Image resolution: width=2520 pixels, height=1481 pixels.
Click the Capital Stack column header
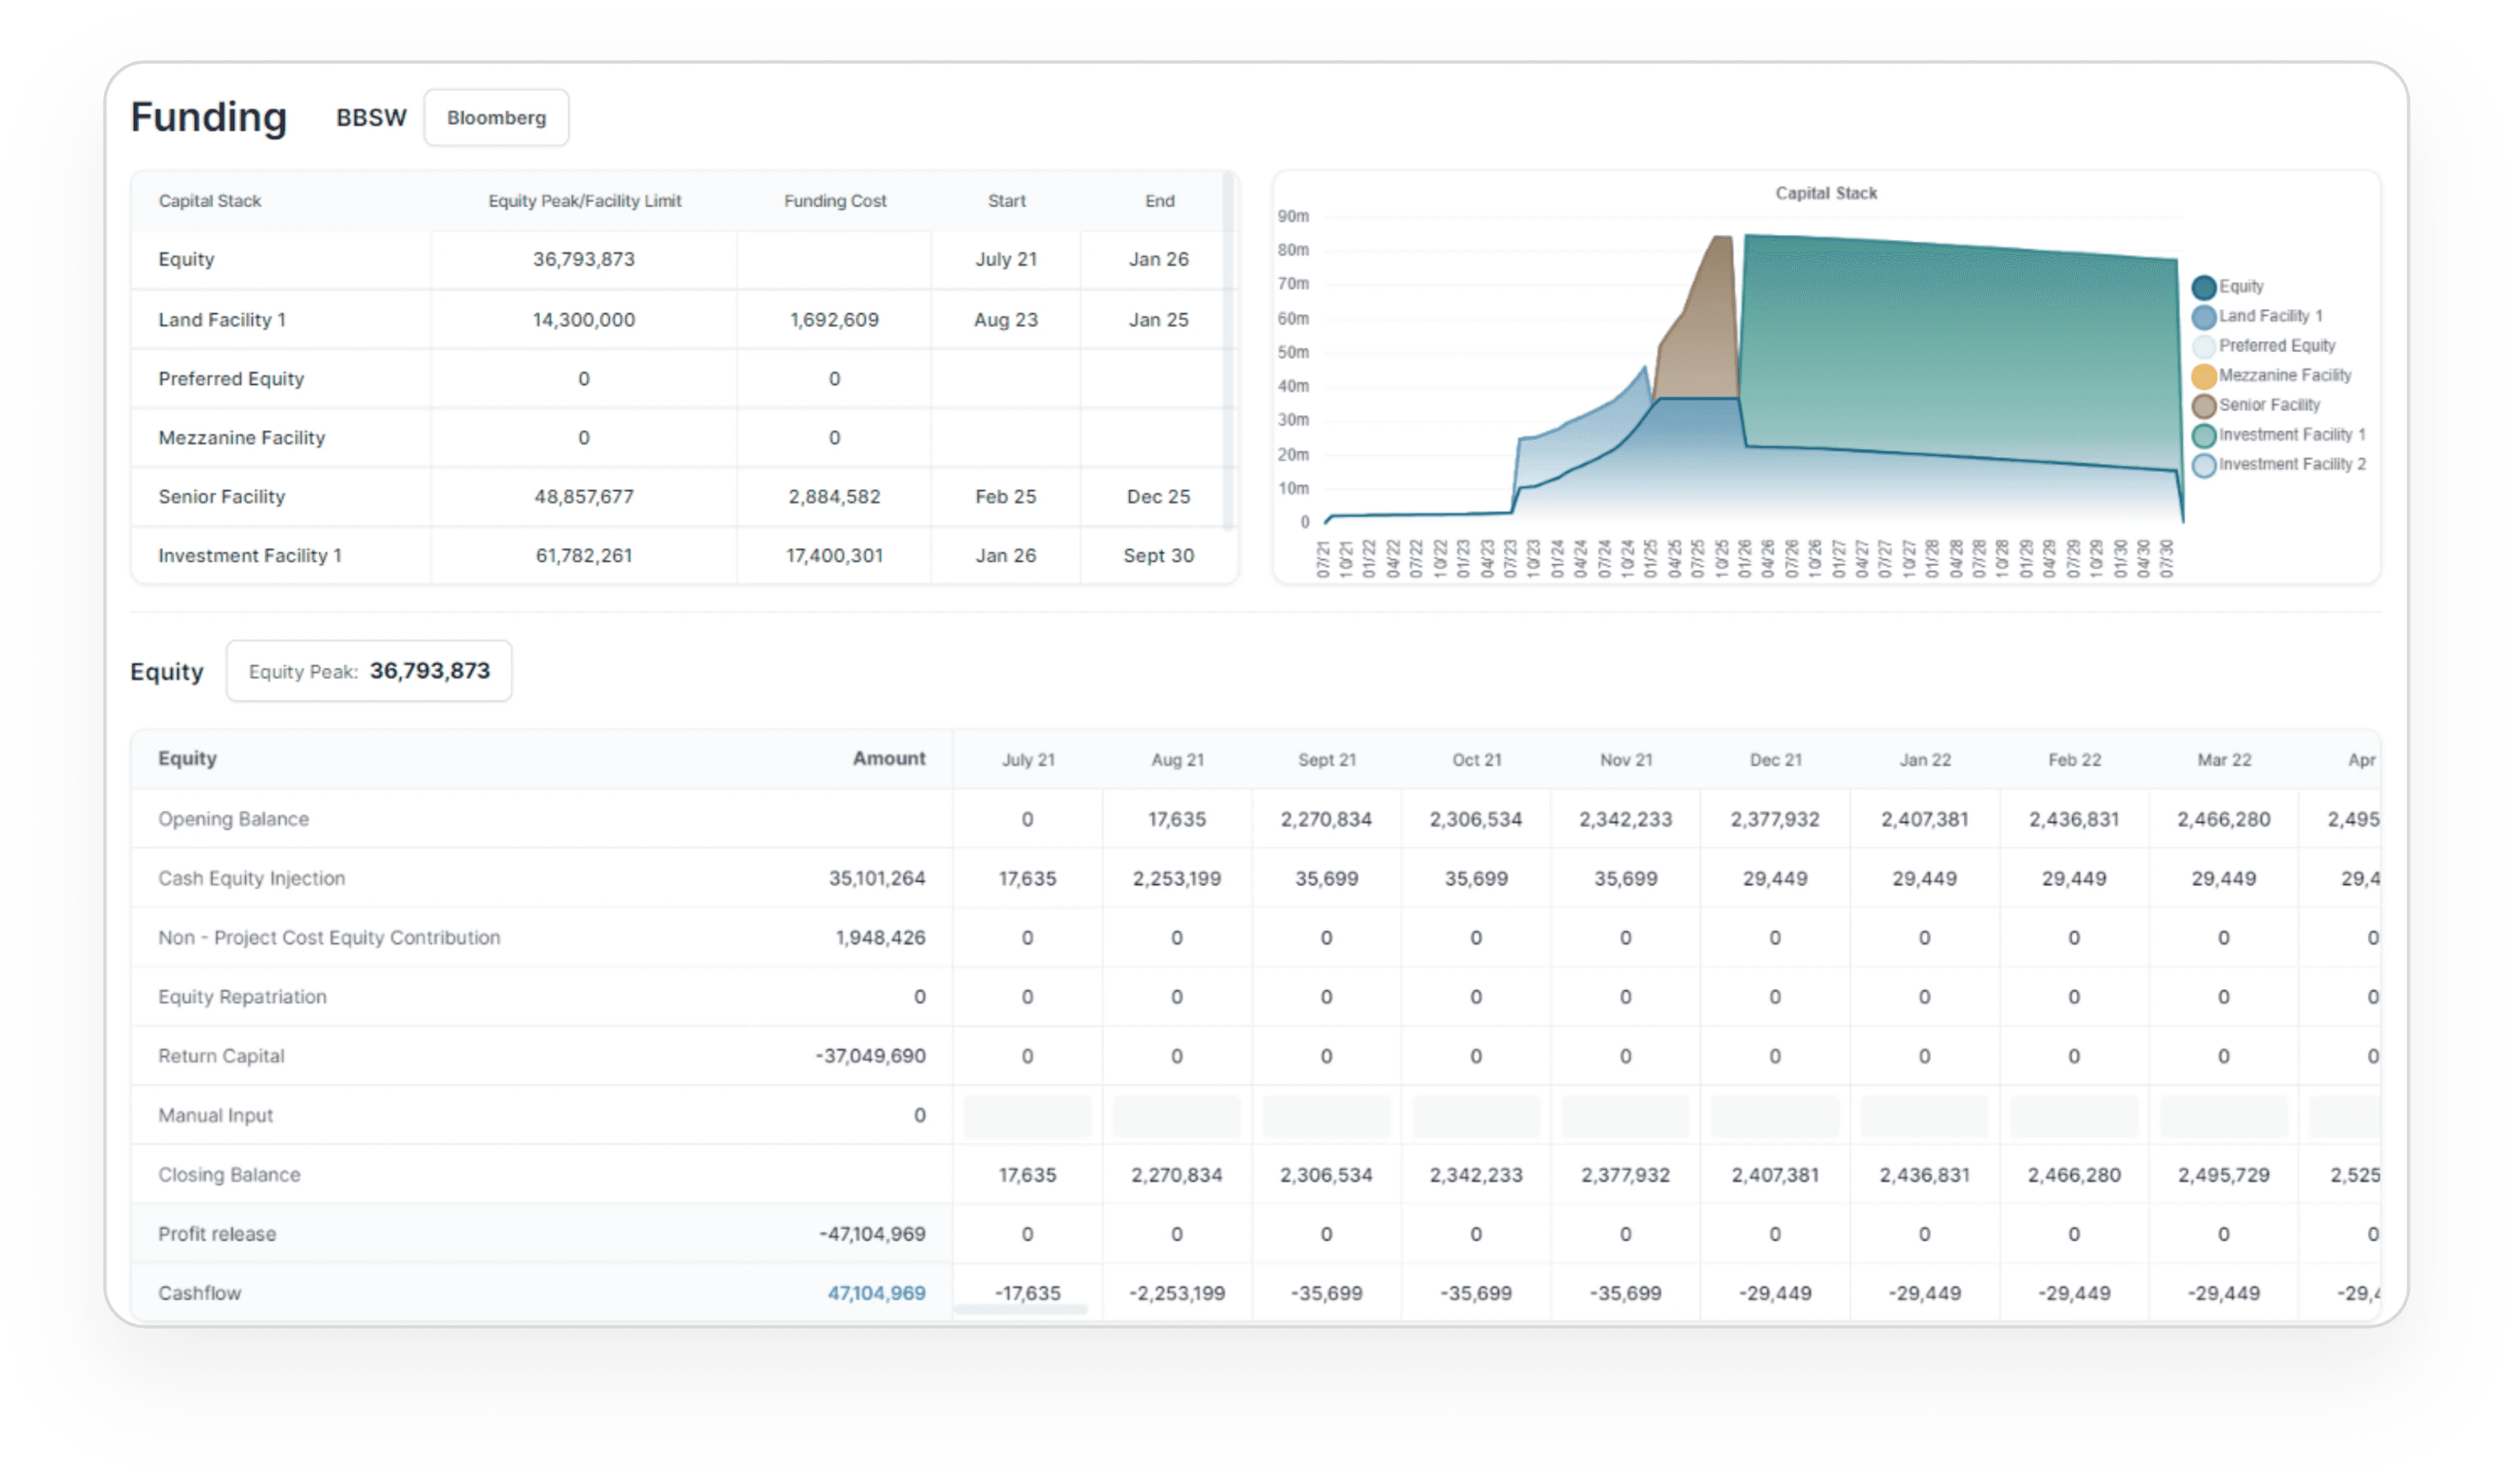pos(210,201)
